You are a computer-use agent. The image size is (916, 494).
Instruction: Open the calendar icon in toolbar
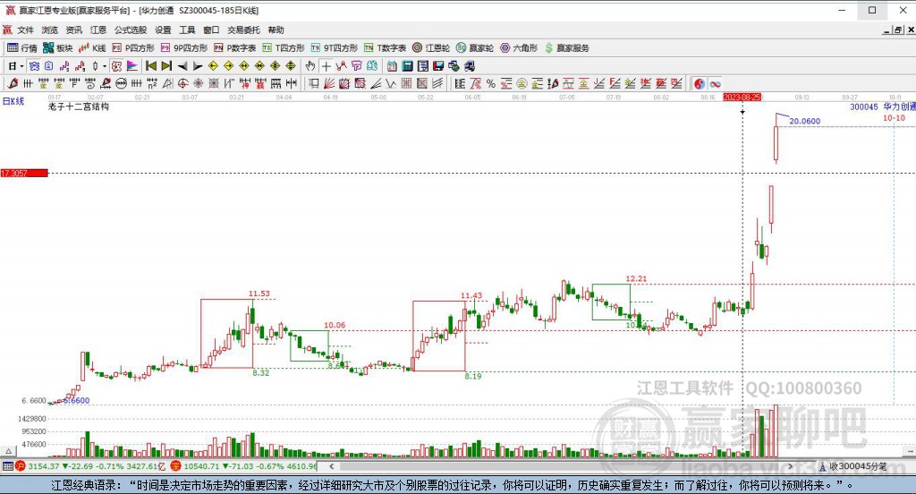pyautogui.click(x=392, y=66)
